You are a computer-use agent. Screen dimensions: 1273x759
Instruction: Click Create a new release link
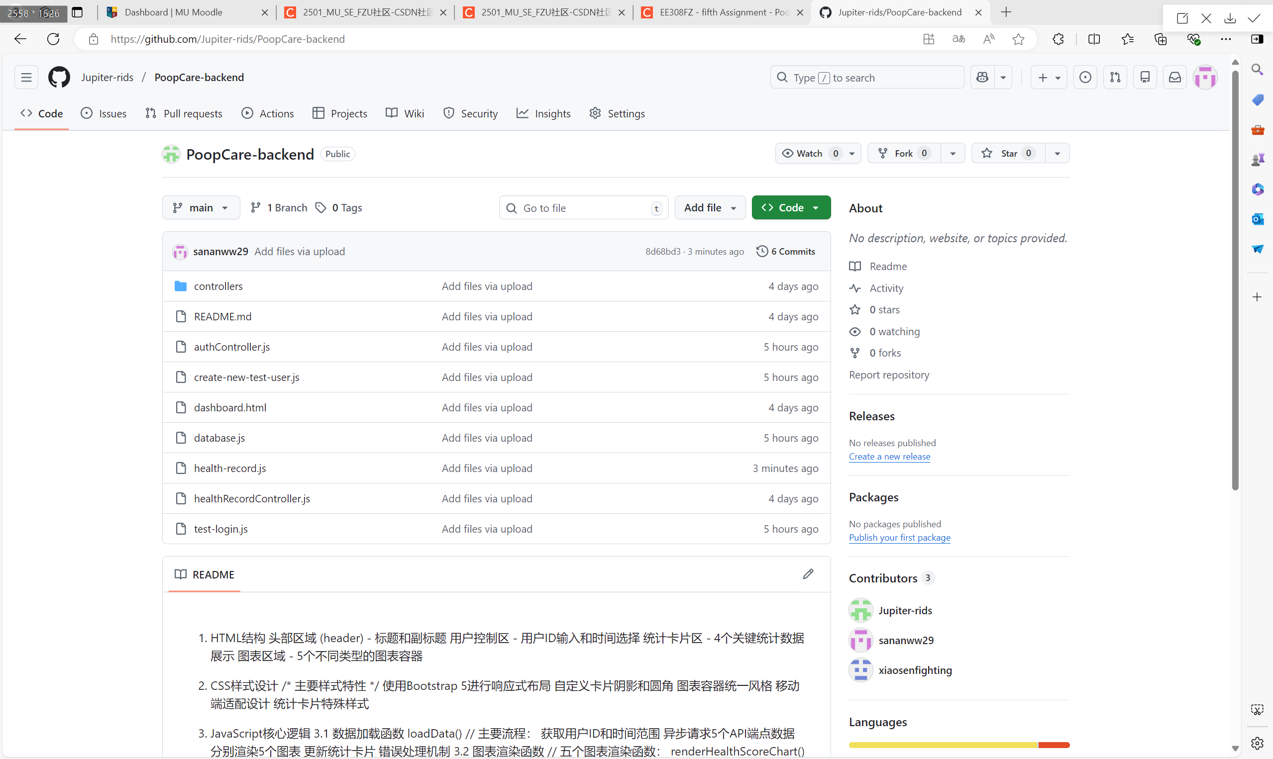889,456
